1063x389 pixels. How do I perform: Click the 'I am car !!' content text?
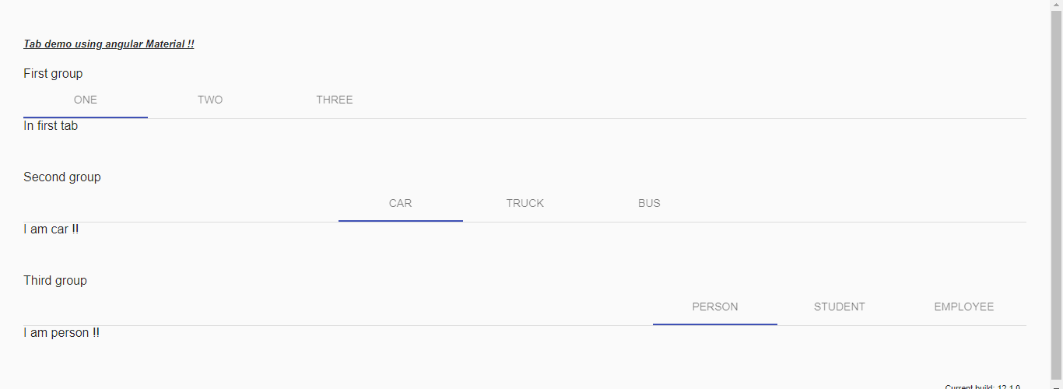pyautogui.click(x=51, y=230)
